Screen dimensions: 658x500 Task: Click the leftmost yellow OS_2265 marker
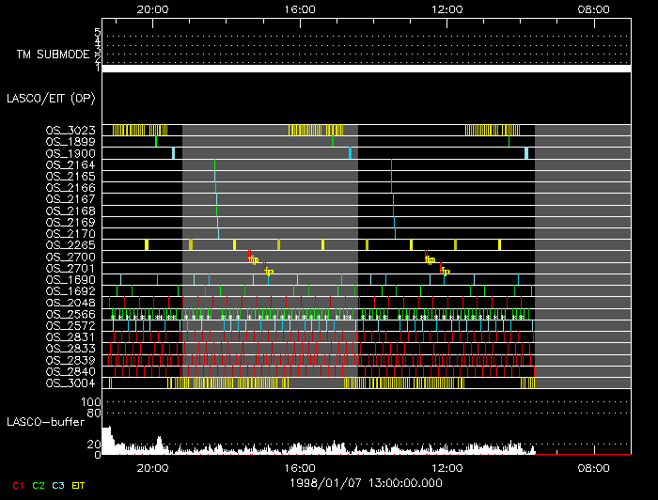click(x=147, y=244)
